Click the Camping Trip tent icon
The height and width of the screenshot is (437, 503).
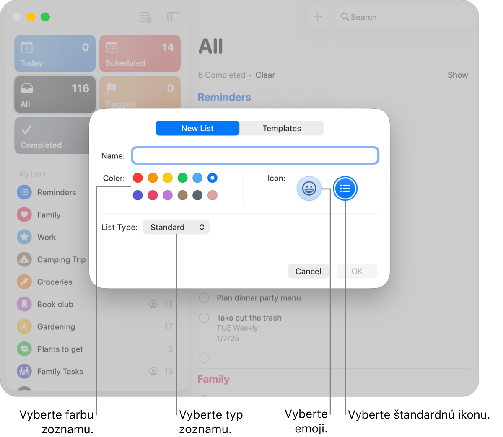[x=24, y=259]
